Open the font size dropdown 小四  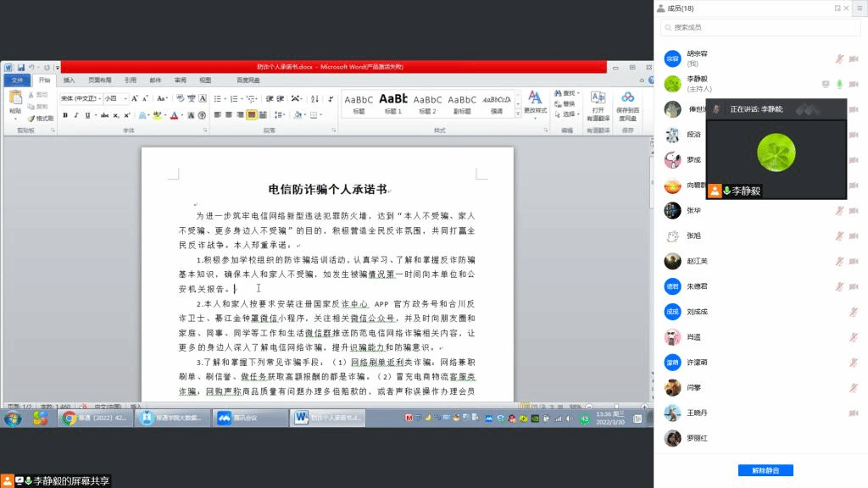115,99
